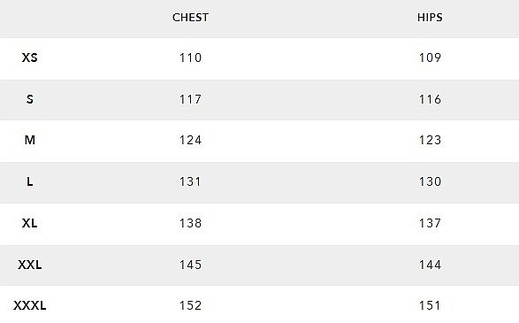Click hips value 109 for XS
This screenshot has height=323, width=519.
click(x=430, y=58)
